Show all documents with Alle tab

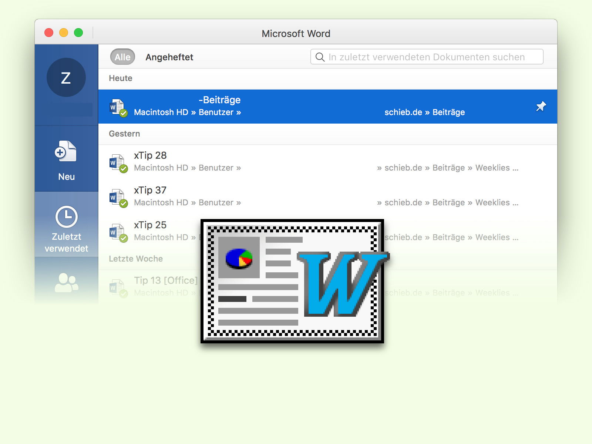pos(122,57)
